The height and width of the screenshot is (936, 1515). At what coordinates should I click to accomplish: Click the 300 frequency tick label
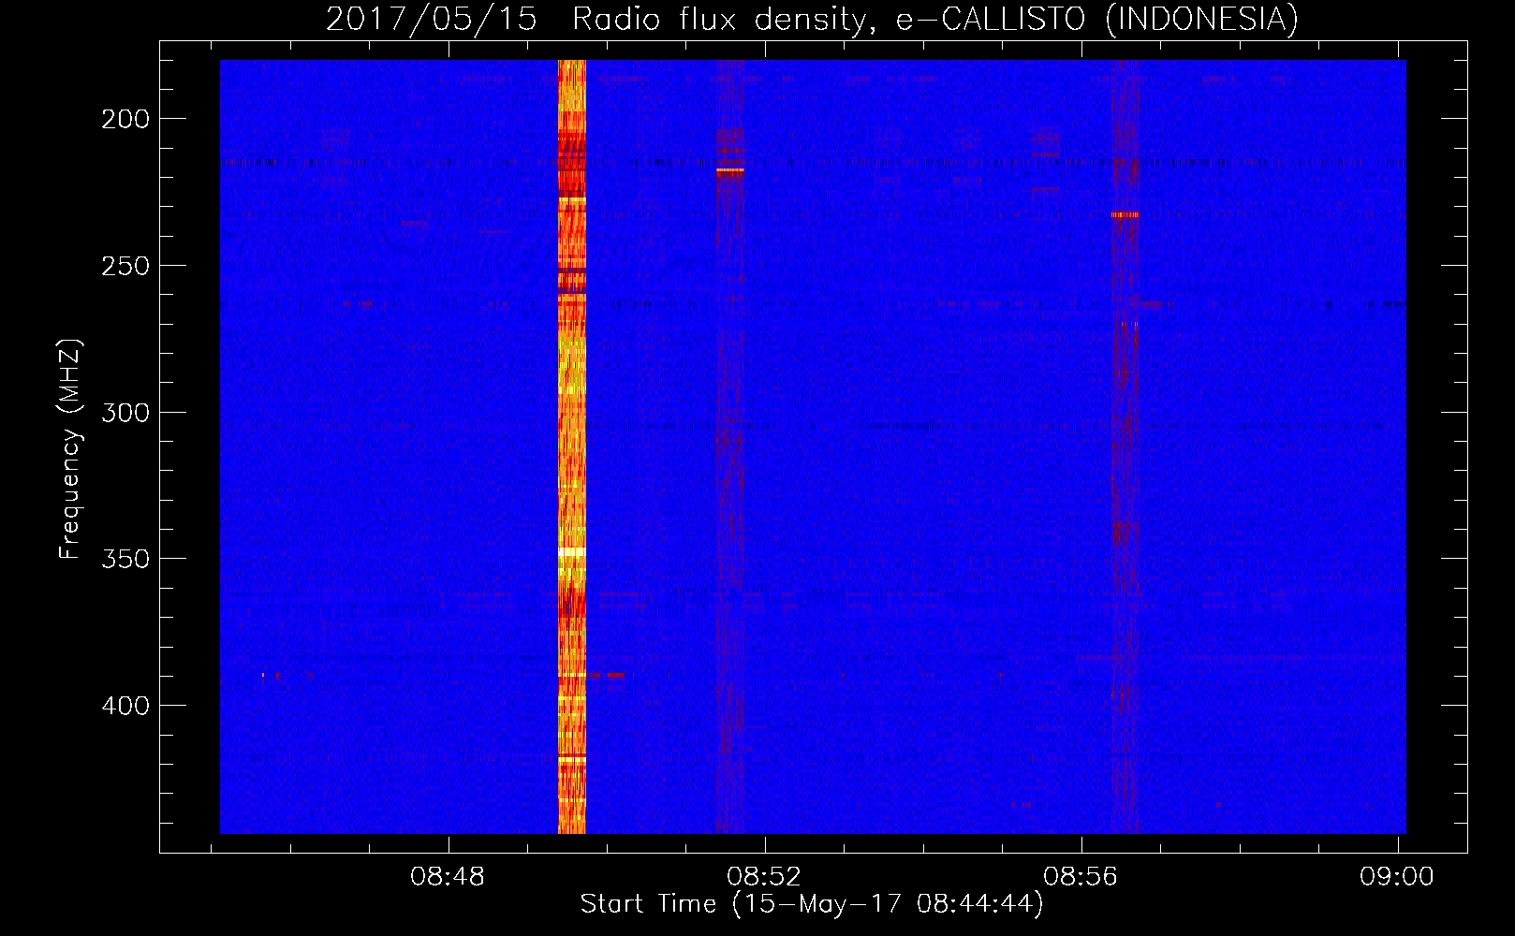point(125,413)
